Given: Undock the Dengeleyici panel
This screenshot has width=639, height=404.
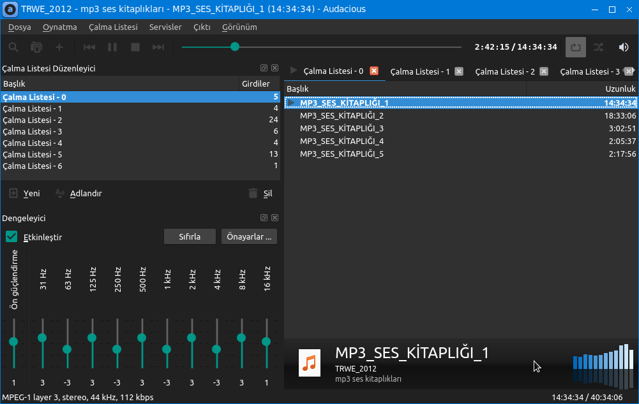Looking at the screenshot, I should point(264,218).
